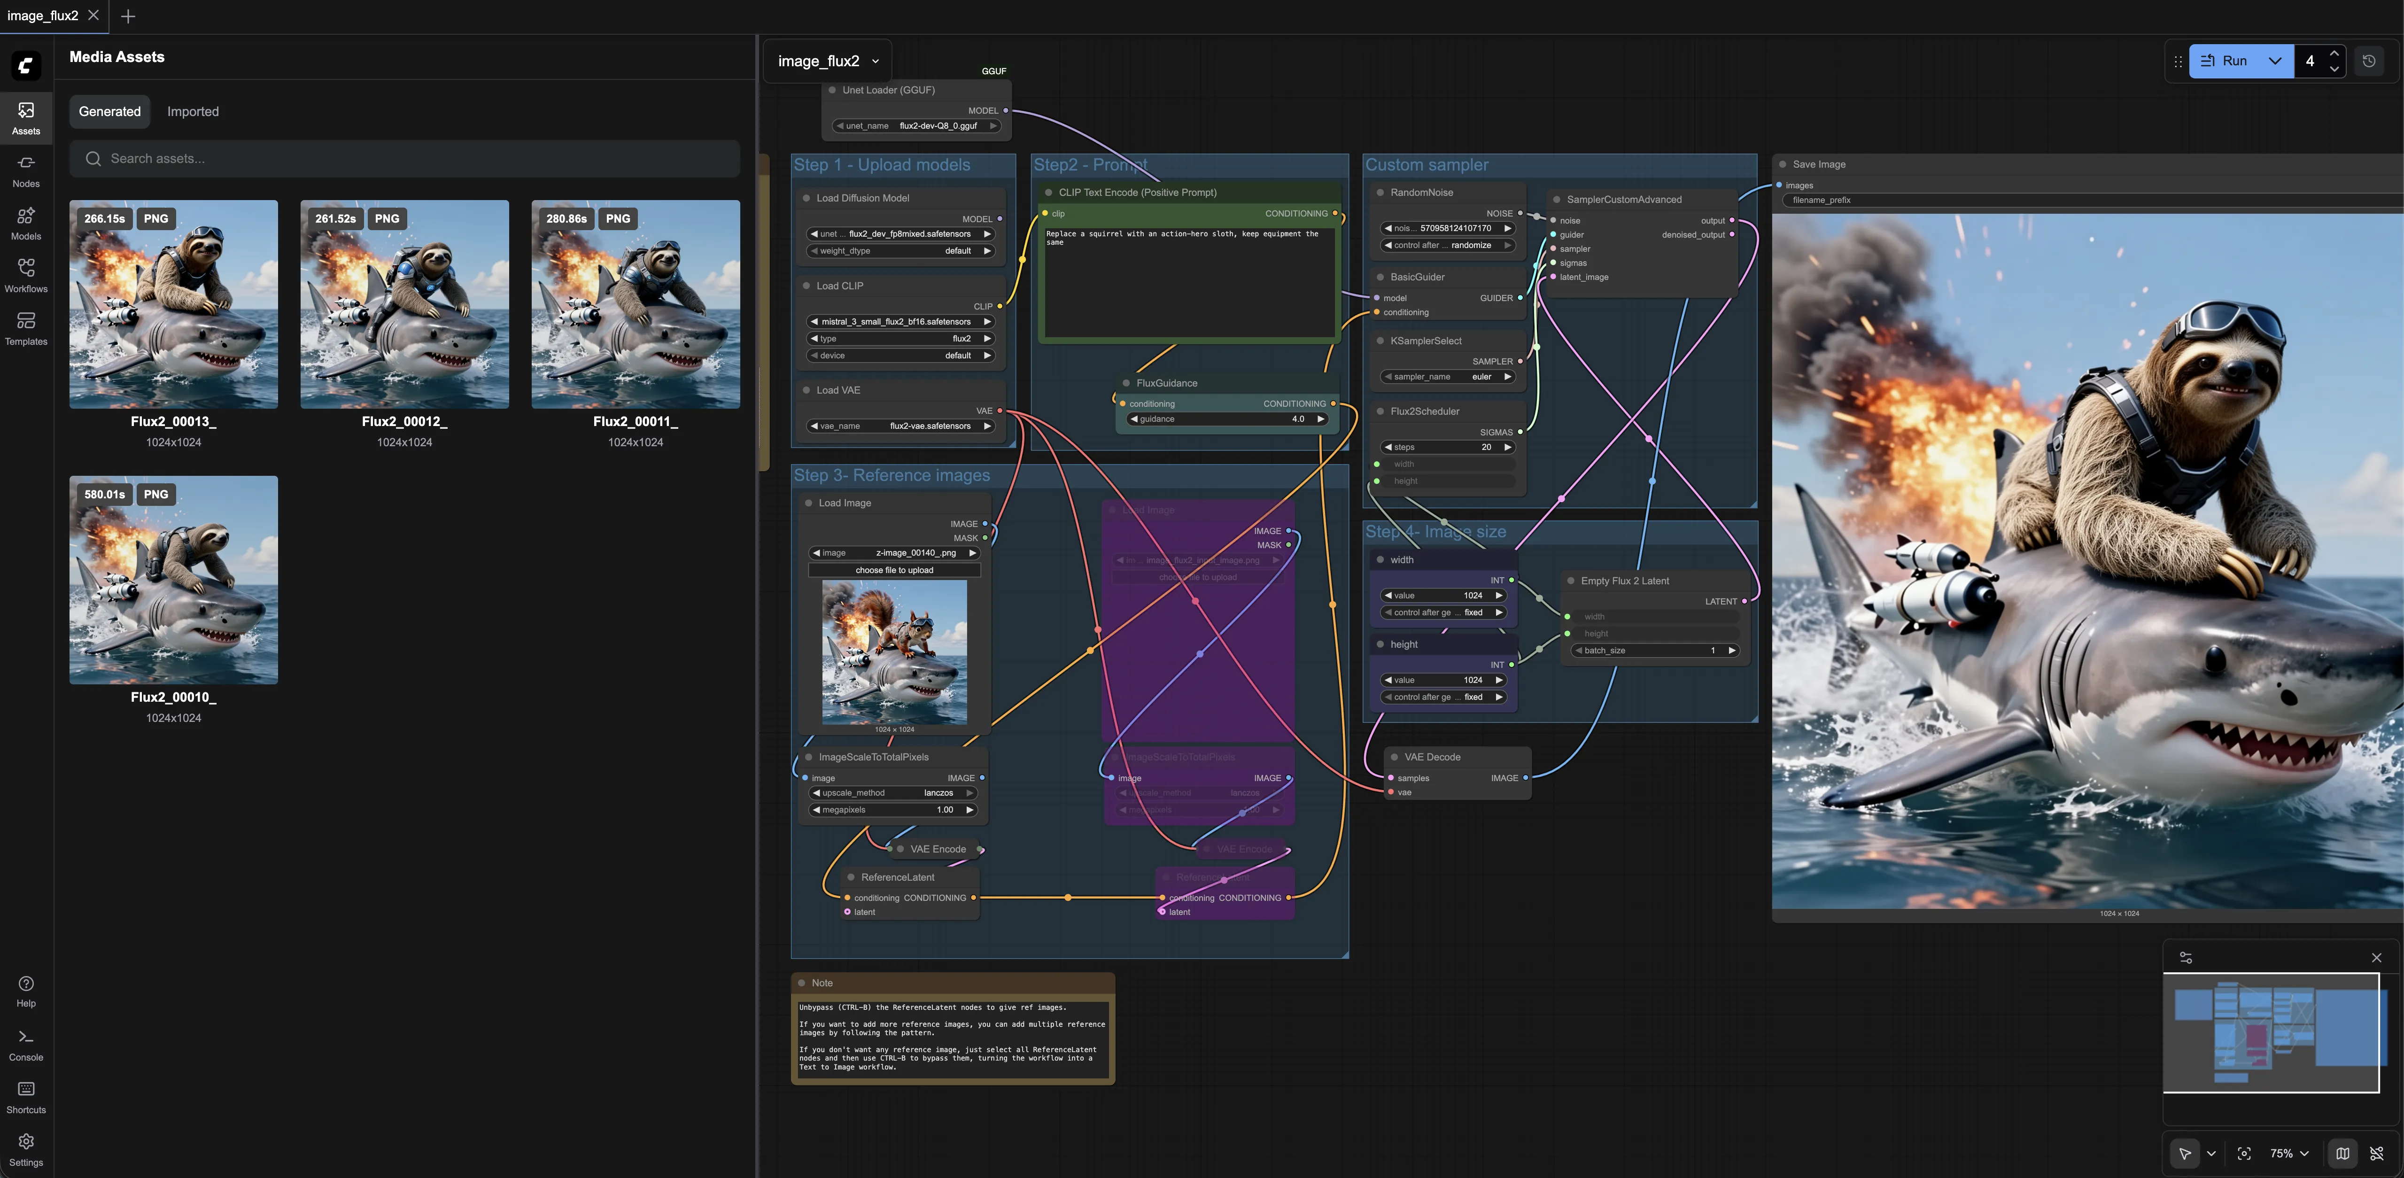The image size is (2404, 1178).
Task: Open the image_flux2 workflow name dropdown
Action: click(876, 62)
